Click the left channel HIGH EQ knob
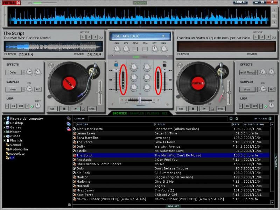This screenshot has height=210, width=280. click(x=134, y=67)
